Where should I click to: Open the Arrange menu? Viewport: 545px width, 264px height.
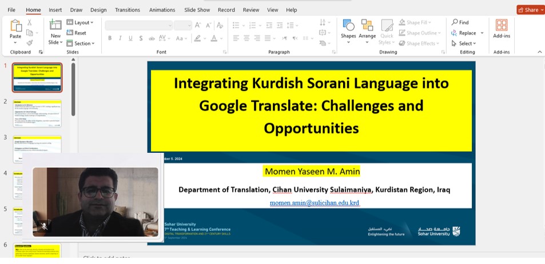(367, 32)
